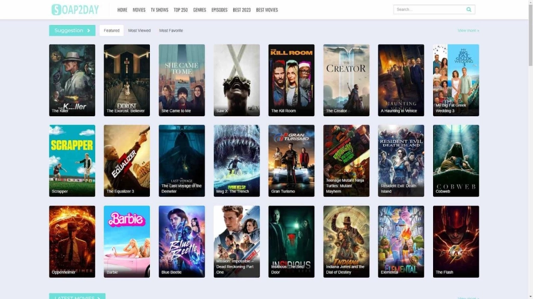
Task: Click the Suggestion arrow button
Action: pos(72,31)
